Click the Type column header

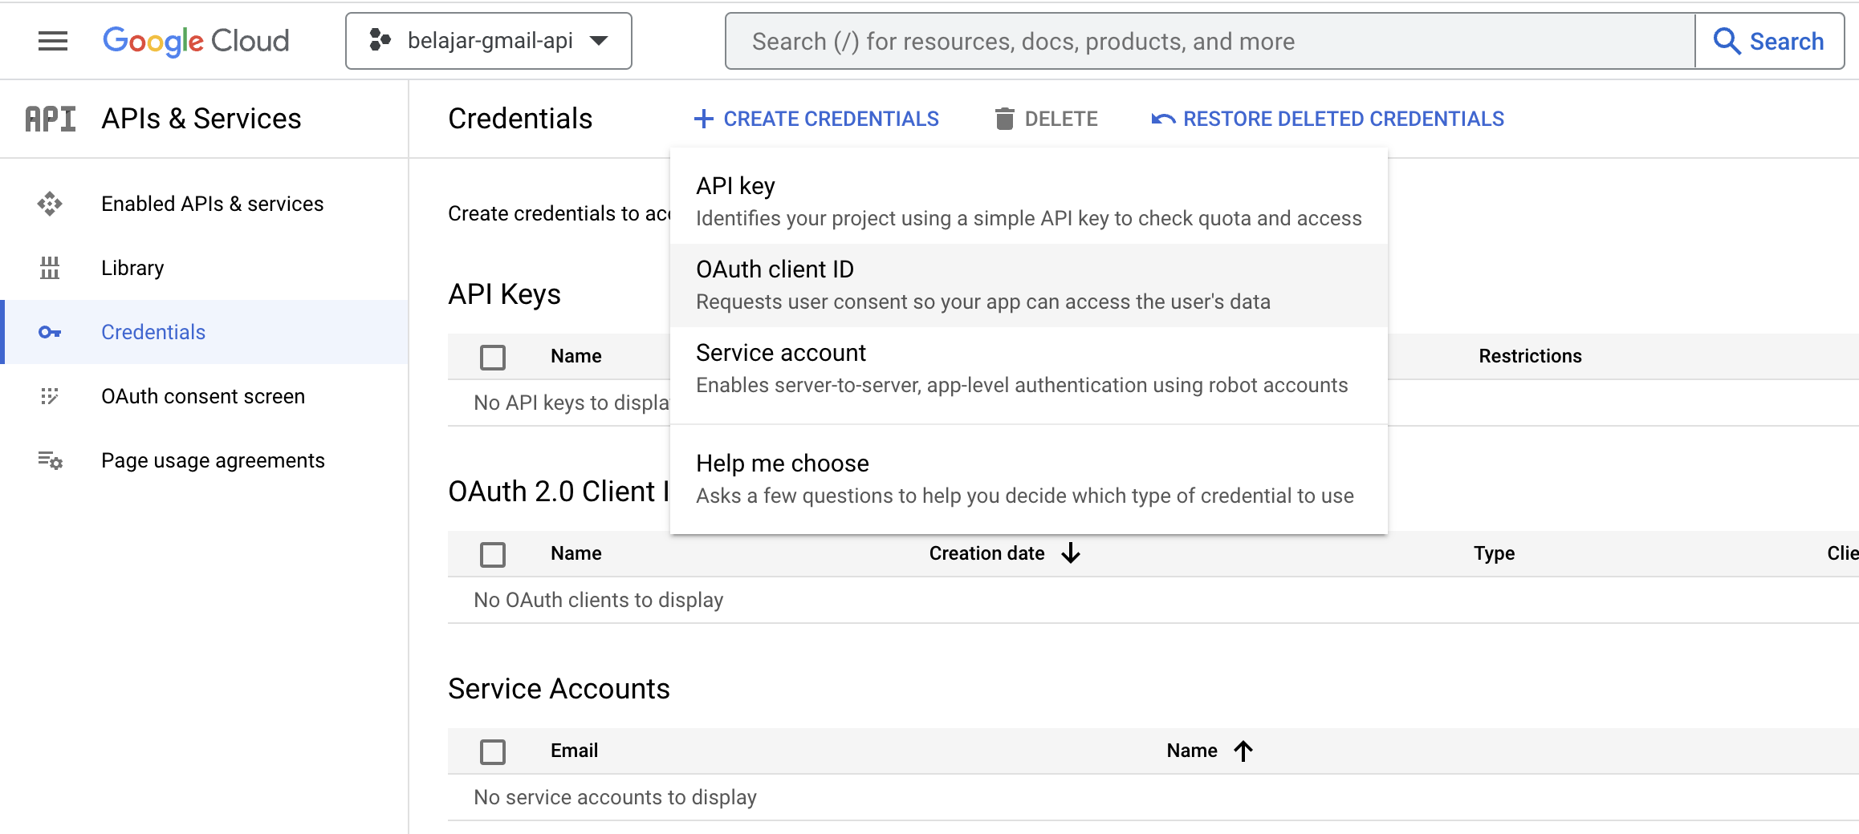(1494, 553)
